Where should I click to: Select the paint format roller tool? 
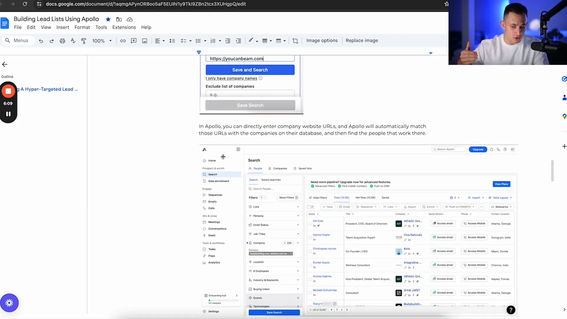(x=84, y=41)
